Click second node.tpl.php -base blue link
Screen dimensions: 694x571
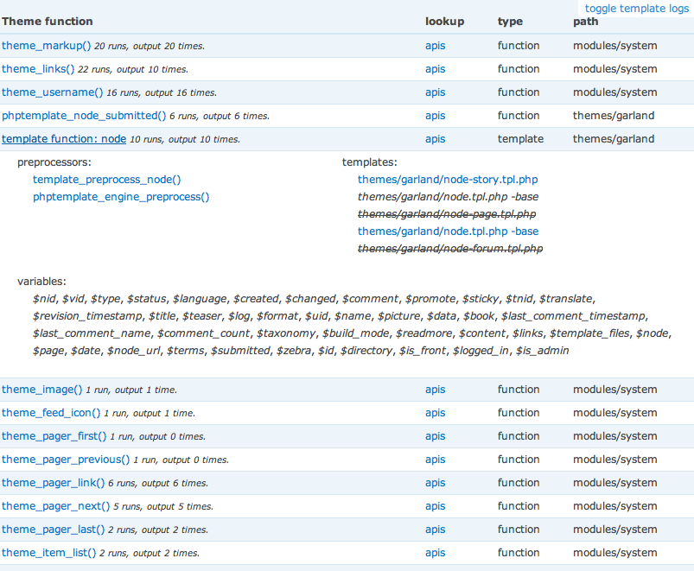point(448,232)
